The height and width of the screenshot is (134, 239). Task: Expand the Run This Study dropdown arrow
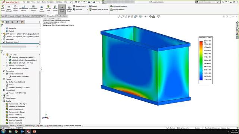tap(48, 13)
